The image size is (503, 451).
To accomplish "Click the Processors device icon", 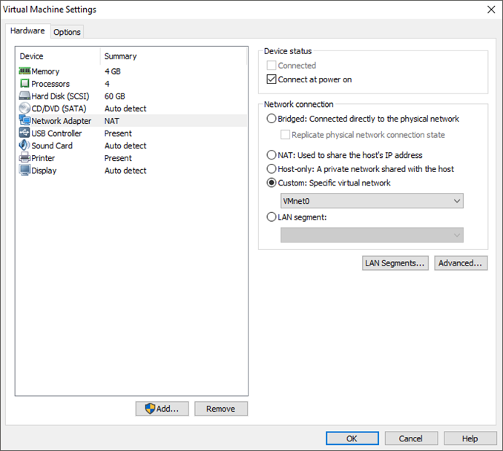I will coord(24,84).
